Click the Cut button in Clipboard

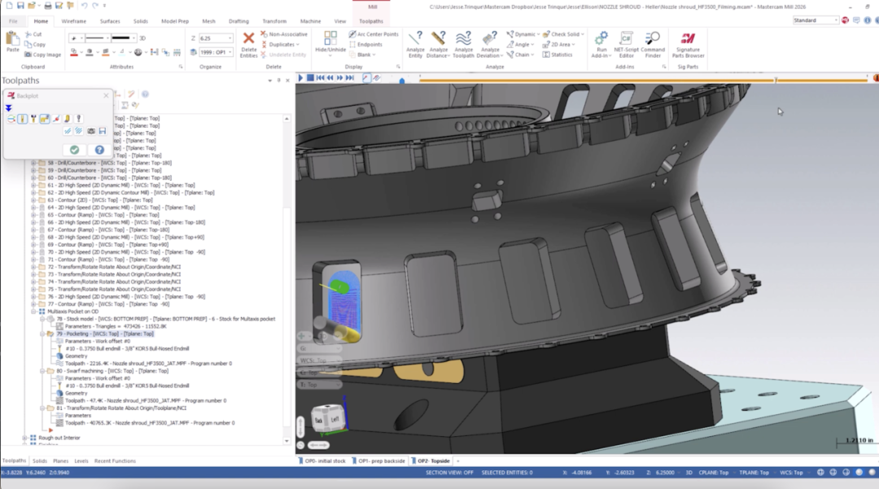pyautogui.click(x=33, y=34)
